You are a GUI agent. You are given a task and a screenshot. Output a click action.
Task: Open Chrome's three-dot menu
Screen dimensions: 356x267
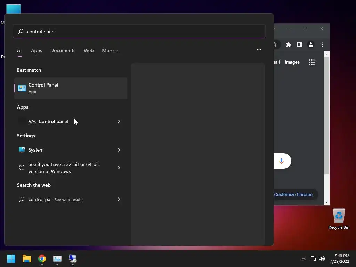pos(322,44)
